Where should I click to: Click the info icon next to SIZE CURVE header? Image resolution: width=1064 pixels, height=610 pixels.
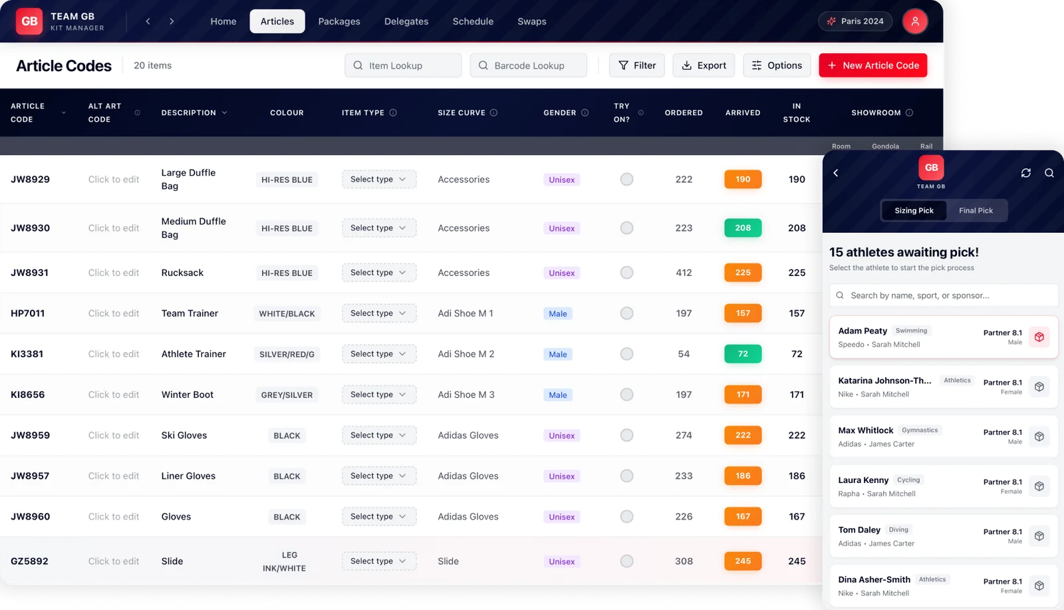tap(493, 112)
